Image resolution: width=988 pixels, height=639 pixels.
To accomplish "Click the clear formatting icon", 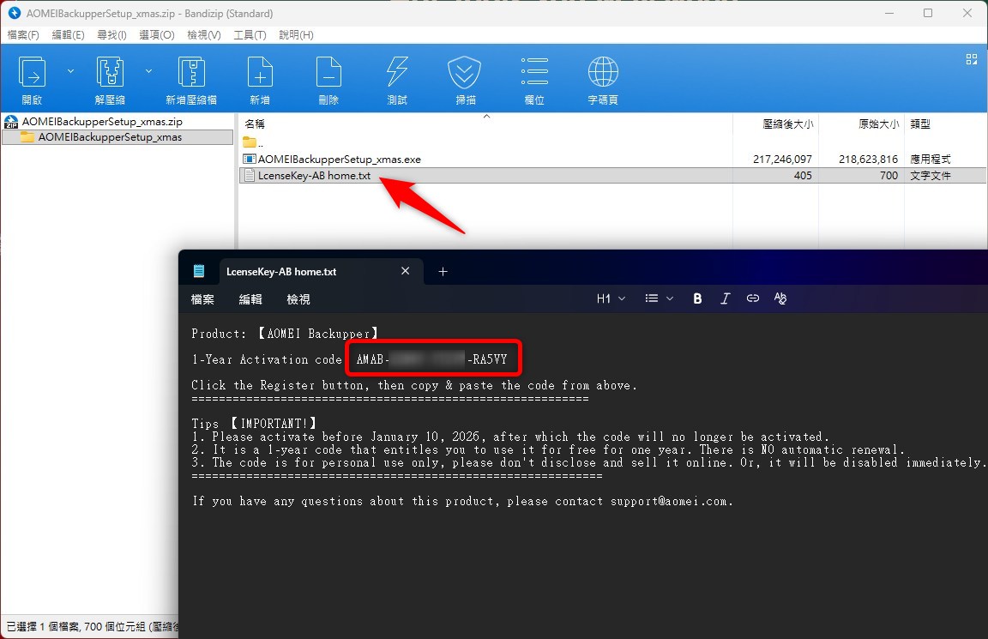I will point(780,298).
